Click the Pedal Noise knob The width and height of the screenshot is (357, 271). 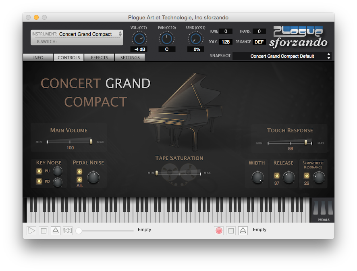point(93,177)
